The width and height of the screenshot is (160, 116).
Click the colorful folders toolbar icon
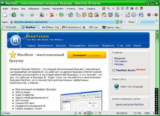click(x=104, y=15)
